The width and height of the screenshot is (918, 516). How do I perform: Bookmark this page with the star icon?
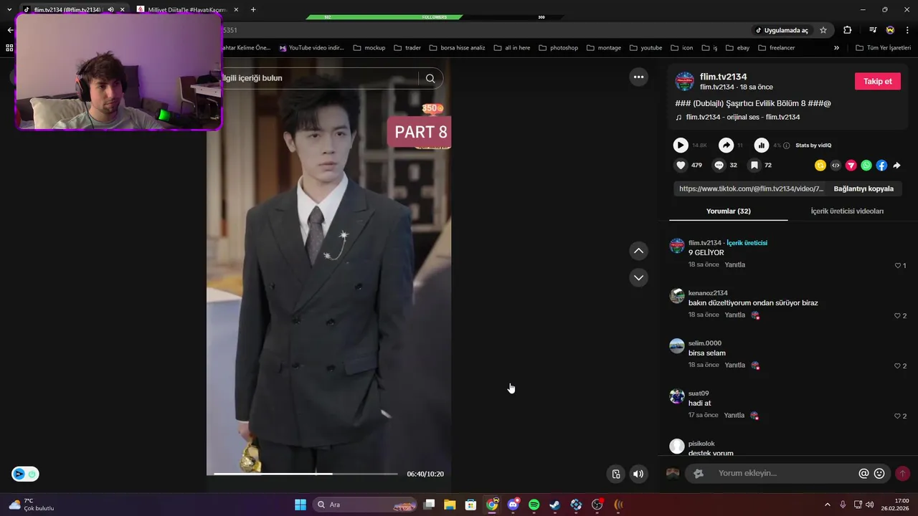click(x=823, y=30)
